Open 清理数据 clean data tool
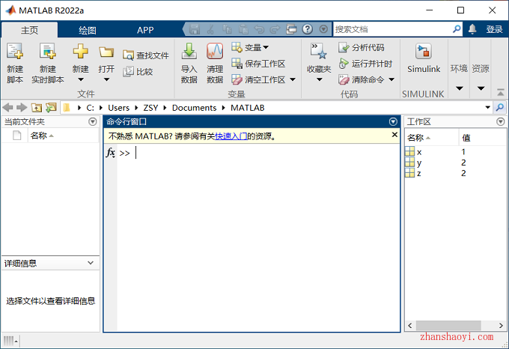 [215, 64]
